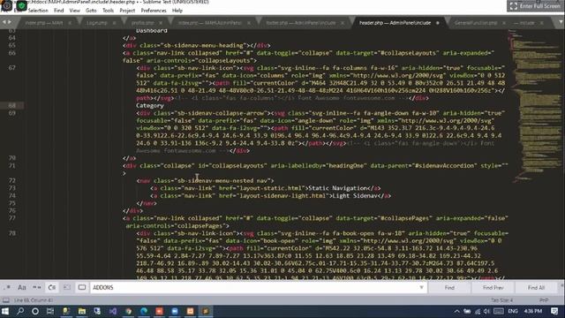Close the profile.php tab

[x=161, y=23]
